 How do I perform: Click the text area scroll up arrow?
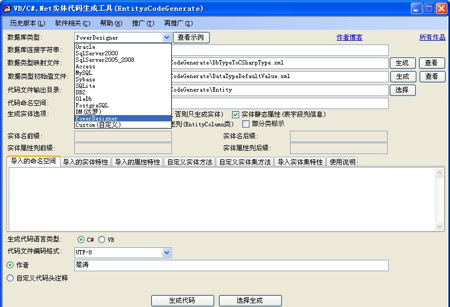pos(439,172)
